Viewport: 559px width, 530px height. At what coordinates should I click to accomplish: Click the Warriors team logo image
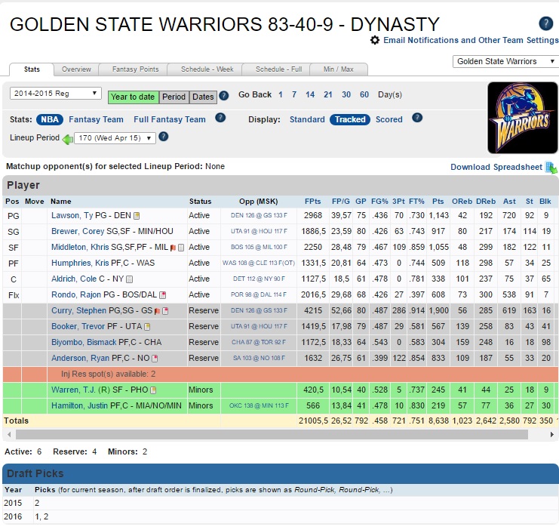(x=522, y=118)
